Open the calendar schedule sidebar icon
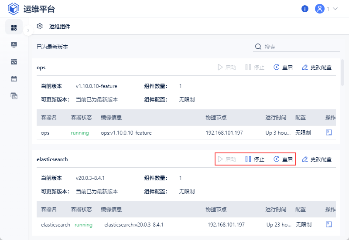This screenshot has height=240, width=349. [14, 79]
